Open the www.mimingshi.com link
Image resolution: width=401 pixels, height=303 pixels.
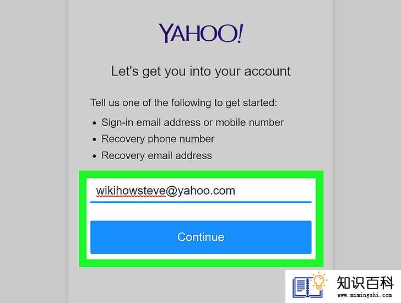[365, 295]
